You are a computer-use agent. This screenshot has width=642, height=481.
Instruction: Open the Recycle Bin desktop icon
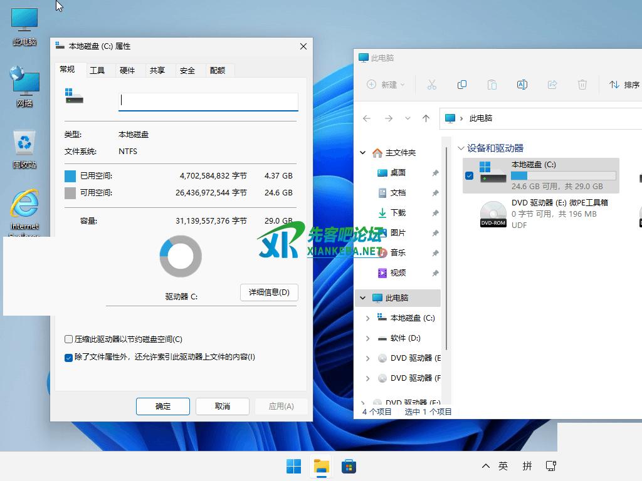(24, 148)
